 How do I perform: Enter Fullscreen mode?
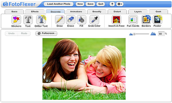(x=46, y=33)
